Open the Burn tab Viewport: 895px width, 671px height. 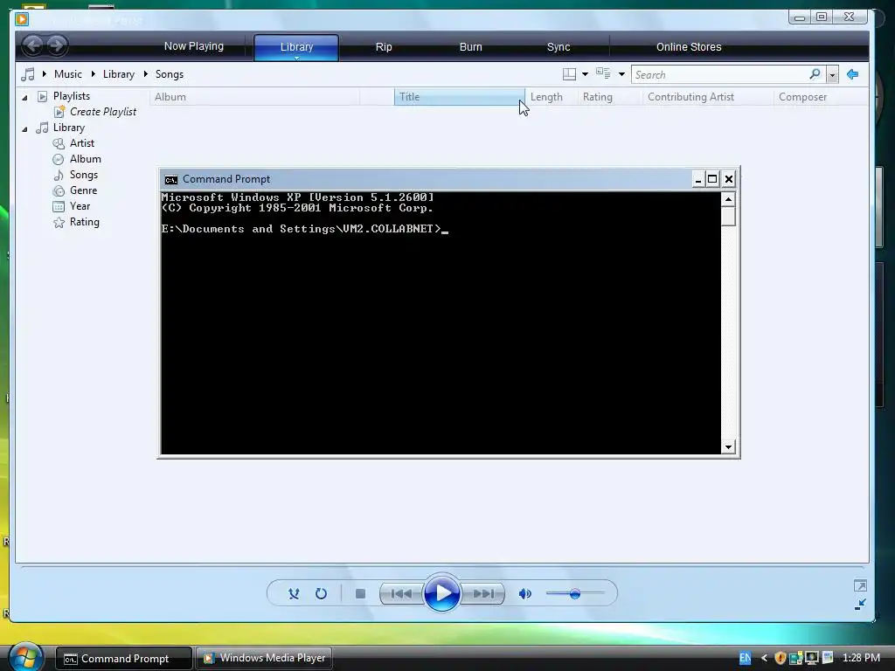point(471,47)
